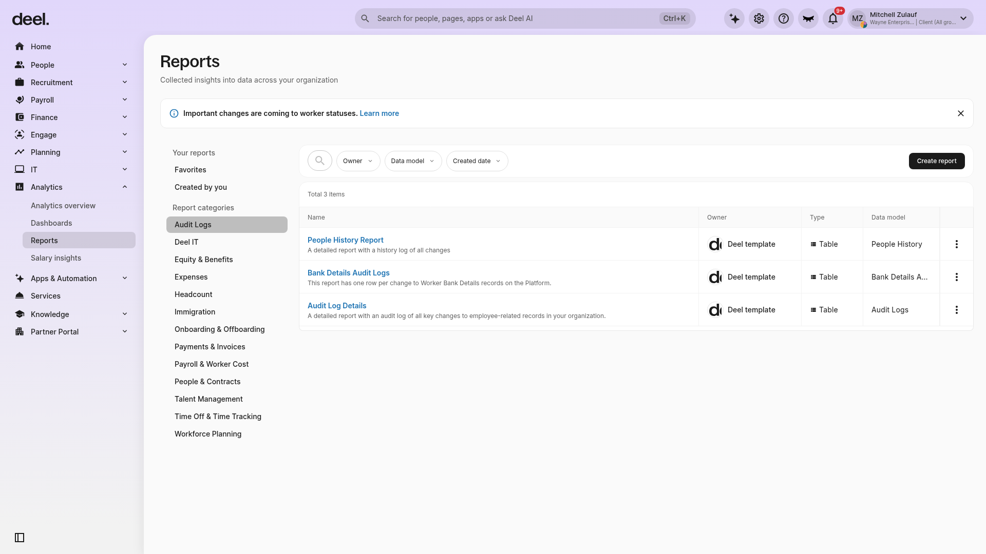Open the account switcher chevron
The width and height of the screenshot is (986, 554).
(963, 18)
